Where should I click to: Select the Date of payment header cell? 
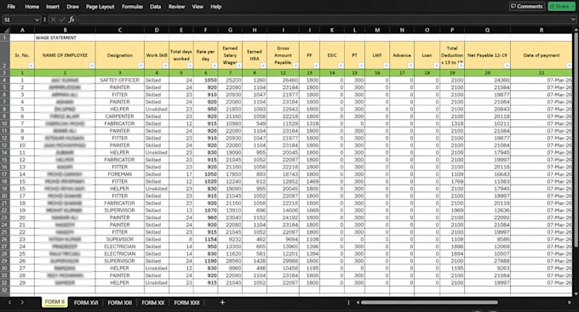[x=542, y=55]
